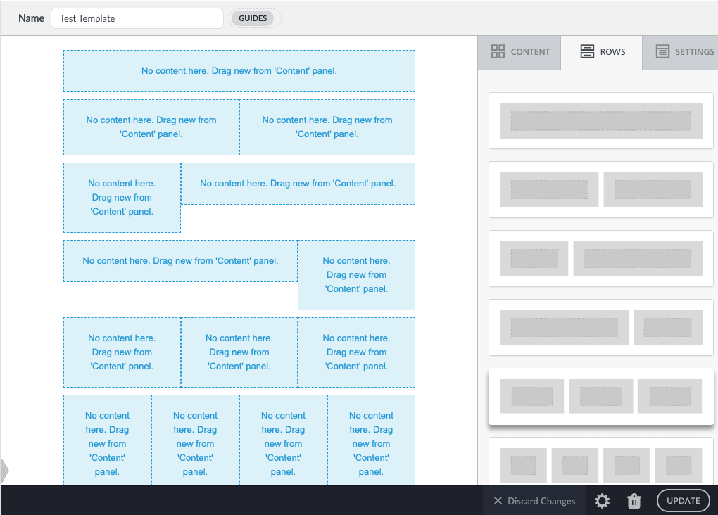The height and width of the screenshot is (515, 718).
Task: Click the top full-width content placeholder
Action: click(x=239, y=70)
